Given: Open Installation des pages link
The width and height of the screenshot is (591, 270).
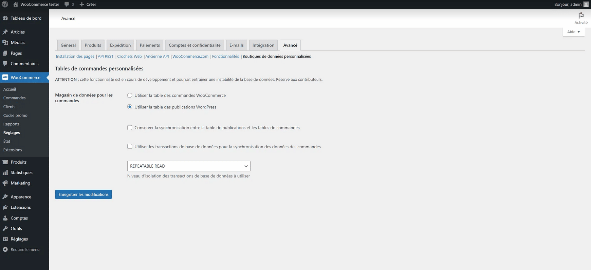Looking at the screenshot, I should pos(75,57).
